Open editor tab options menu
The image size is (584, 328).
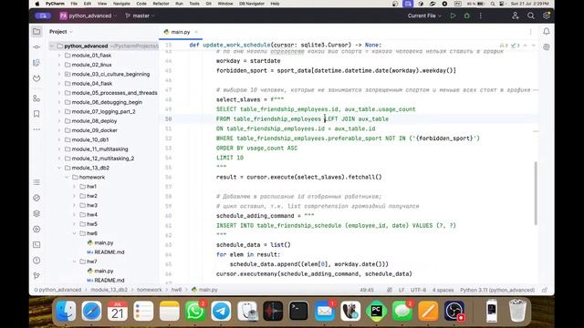point(531,32)
